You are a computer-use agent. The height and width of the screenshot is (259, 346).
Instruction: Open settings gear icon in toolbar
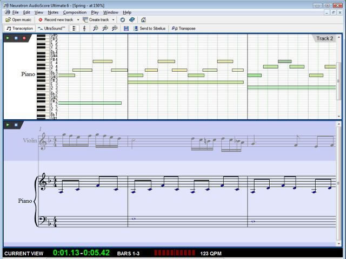(x=123, y=20)
